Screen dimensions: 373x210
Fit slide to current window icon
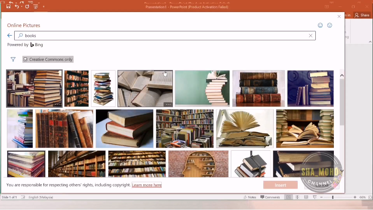[370, 197]
